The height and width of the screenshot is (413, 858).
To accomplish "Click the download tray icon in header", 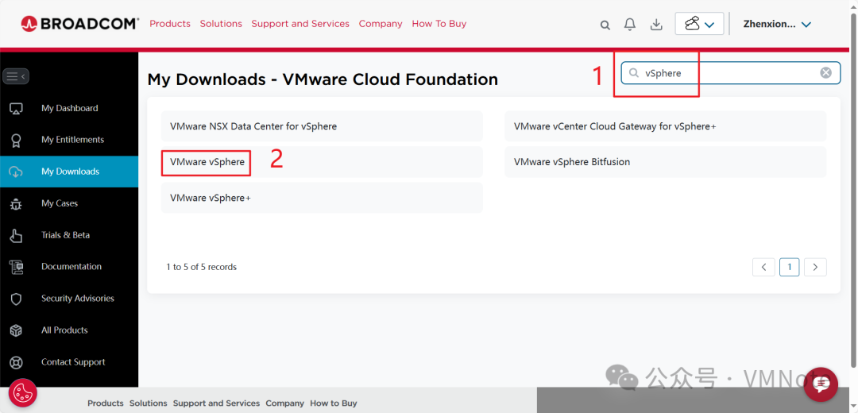I will click(x=656, y=25).
